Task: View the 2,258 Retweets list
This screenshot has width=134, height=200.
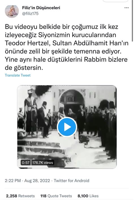Action: click(x=20, y=196)
